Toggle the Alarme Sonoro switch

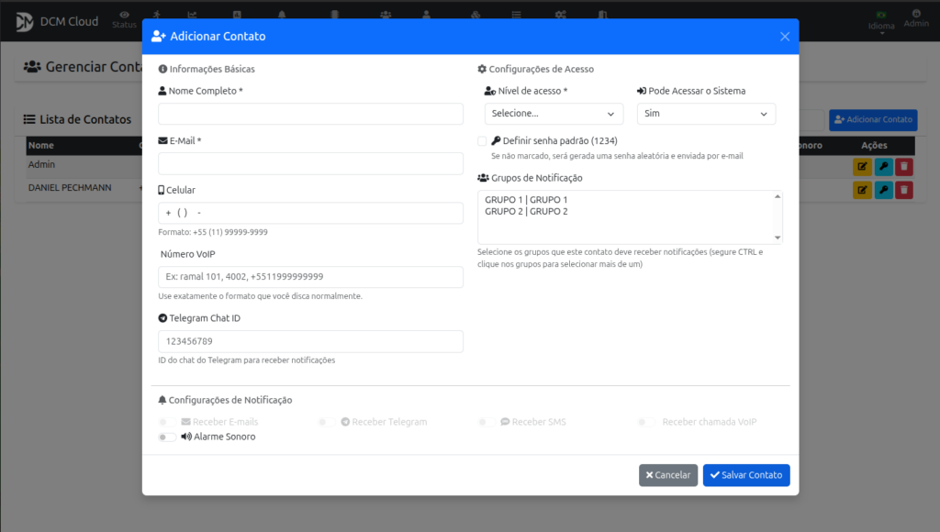(167, 438)
